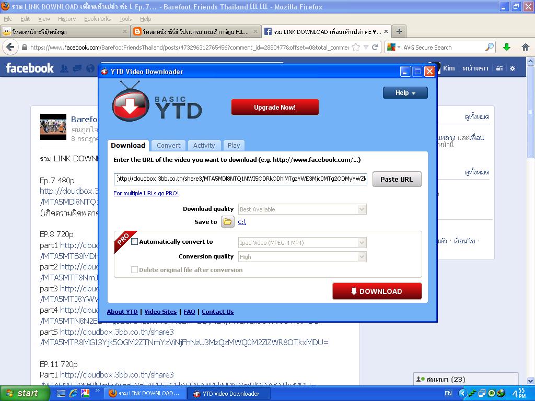Open the Save to folder browse icon
Screen dimensions: 535x401
228,222
